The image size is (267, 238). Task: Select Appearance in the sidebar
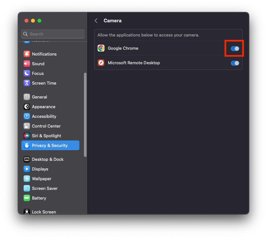[44, 107]
